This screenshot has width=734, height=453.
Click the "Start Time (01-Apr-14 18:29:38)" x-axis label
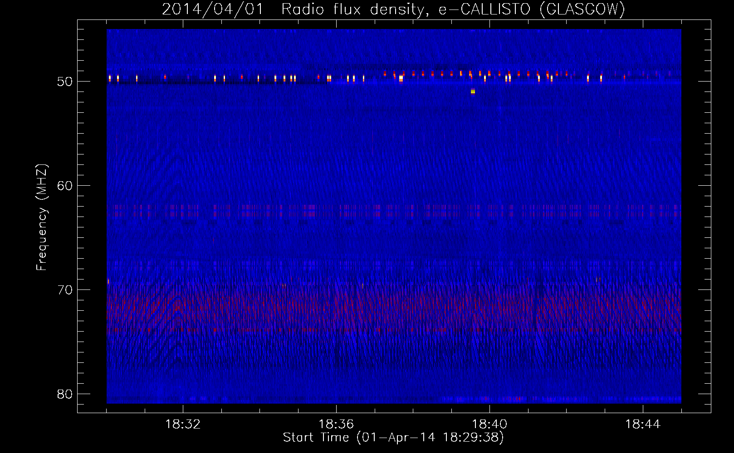(393, 438)
